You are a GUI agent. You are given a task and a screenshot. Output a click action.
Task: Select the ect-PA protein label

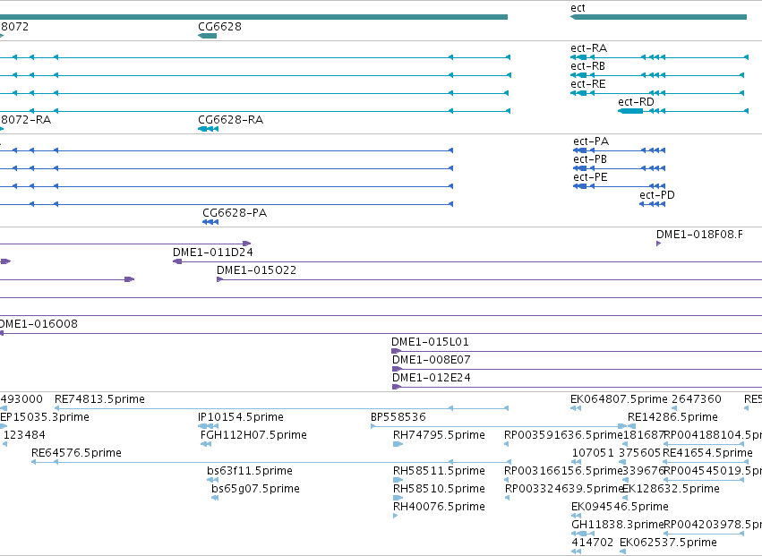pyautogui.click(x=591, y=141)
